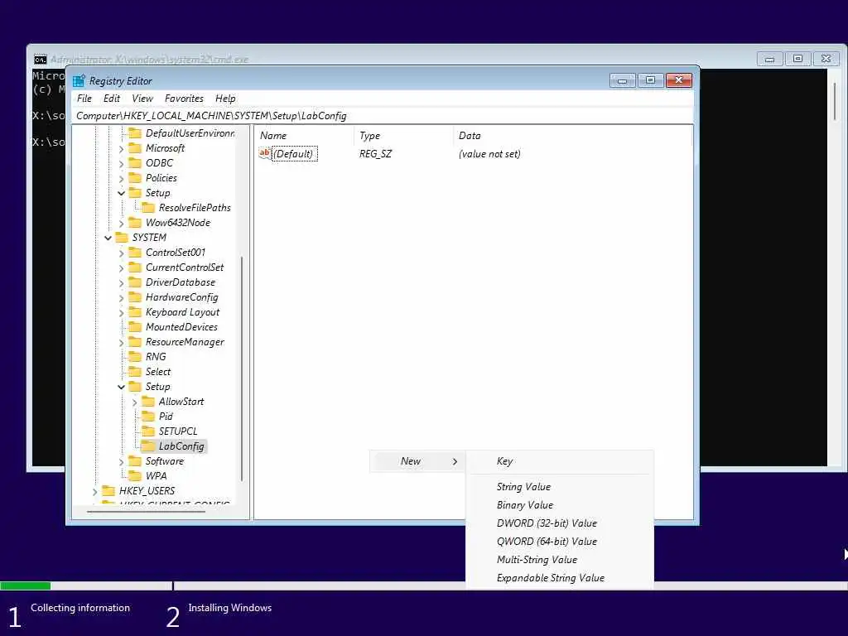The image size is (848, 636).
Task: Open the File menu
Action: point(84,99)
